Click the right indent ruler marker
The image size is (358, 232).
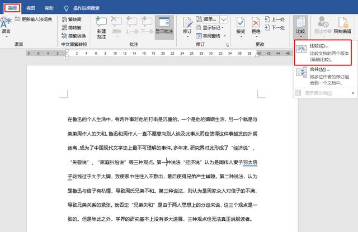tap(257, 55)
